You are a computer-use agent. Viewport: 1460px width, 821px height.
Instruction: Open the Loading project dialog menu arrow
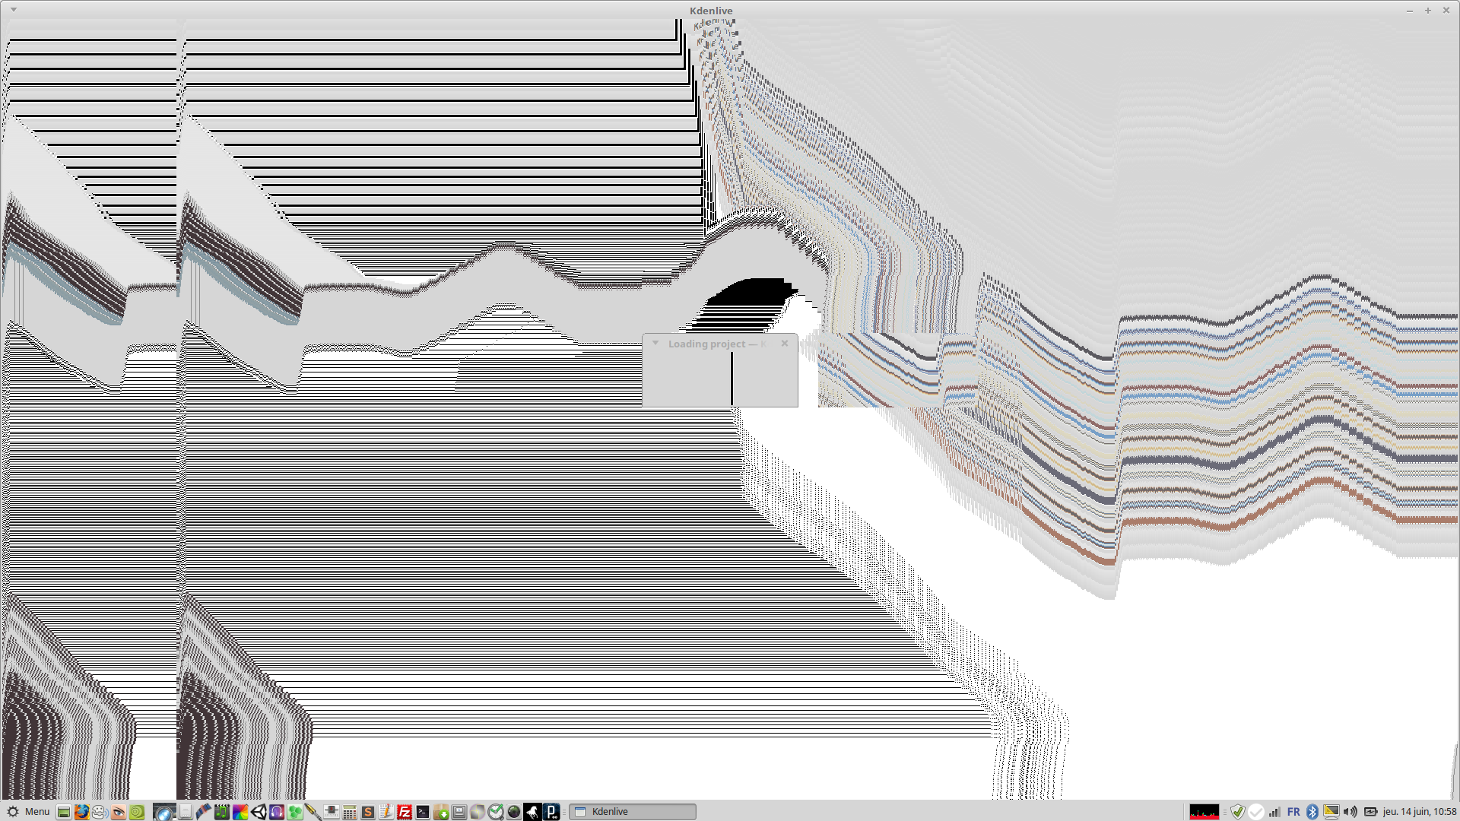(x=655, y=344)
